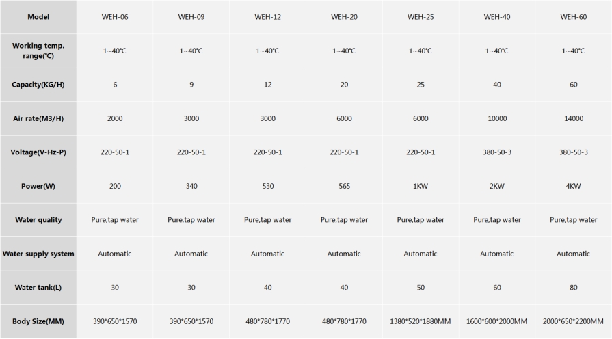Click the Model header cell

[x=38, y=17]
